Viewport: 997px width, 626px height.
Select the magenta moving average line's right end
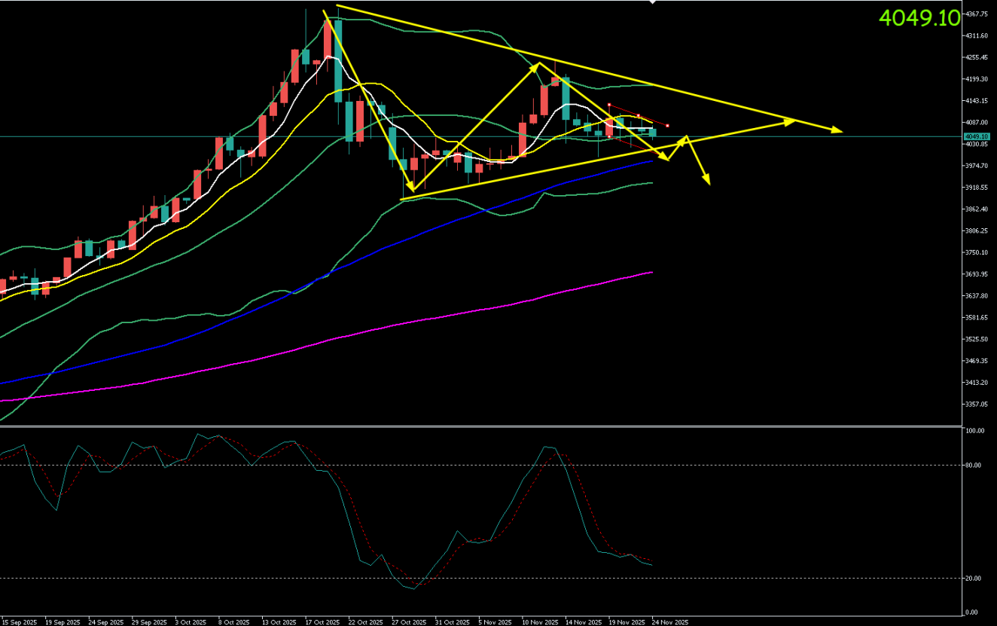(x=651, y=273)
